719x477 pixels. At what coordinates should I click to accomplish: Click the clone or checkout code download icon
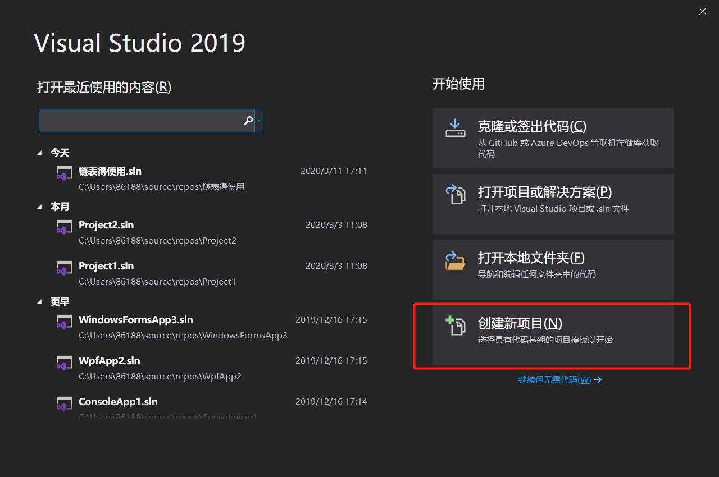click(456, 129)
